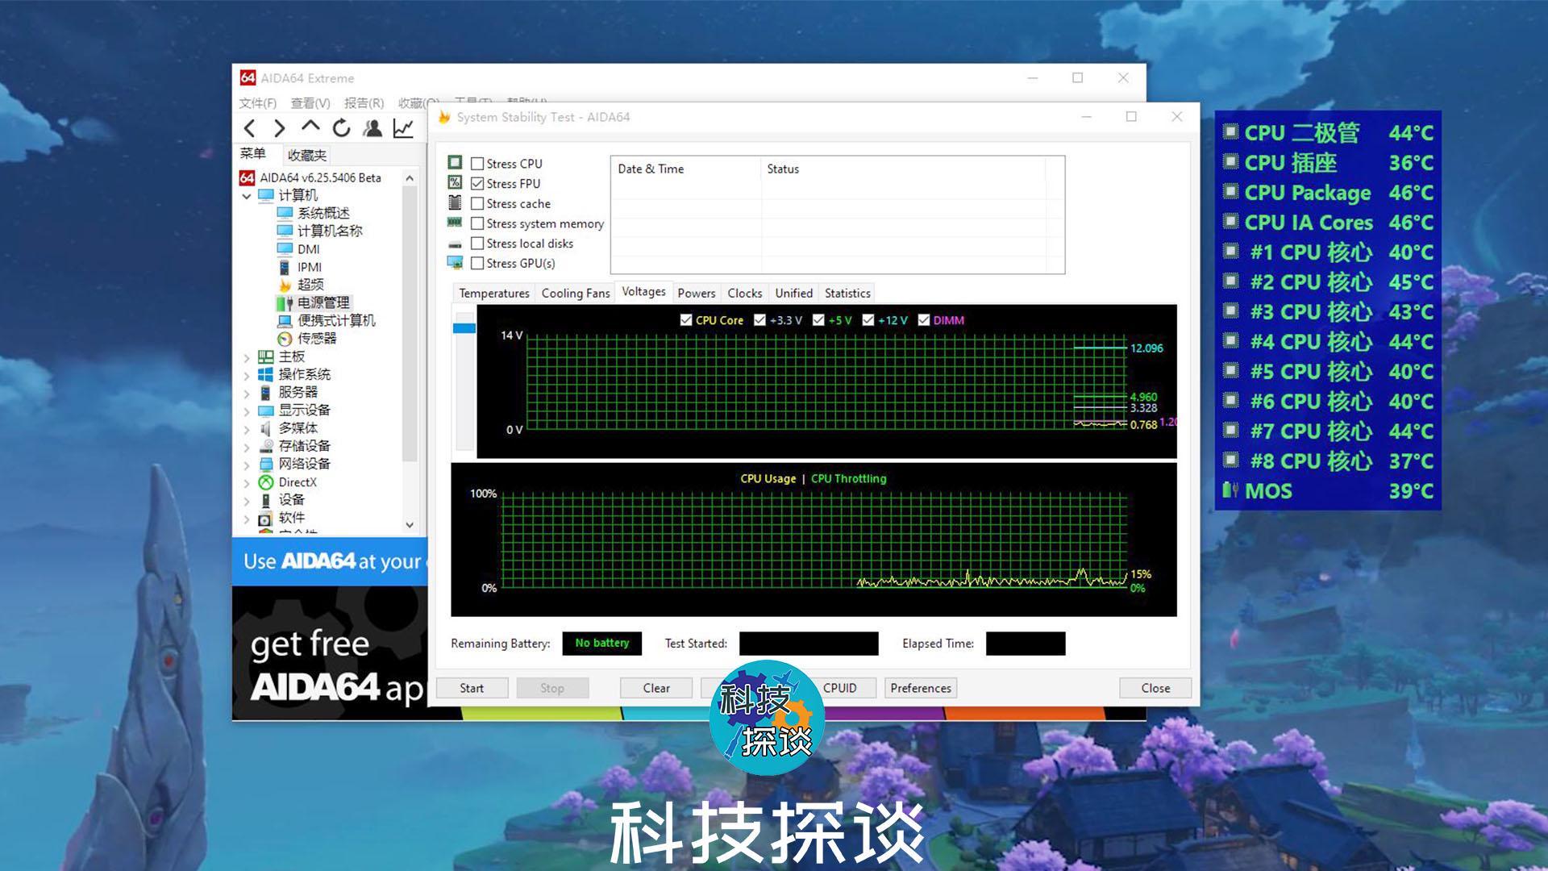Click the Start button for stability test
The width and height of the screenshot is (1548, 871).
coord(470,688)
